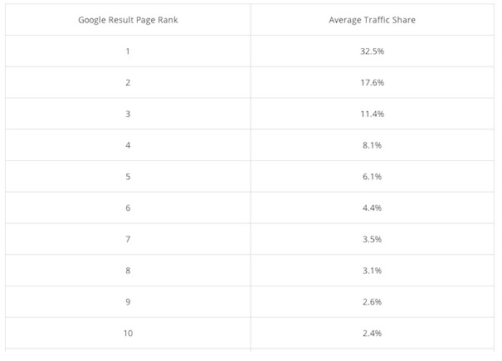Image resolution: width=502 pixels, height=361 pixels.
Task: Select the 2.4% value for rank 10
Action: pyautogui.click(x=372, y=333)
